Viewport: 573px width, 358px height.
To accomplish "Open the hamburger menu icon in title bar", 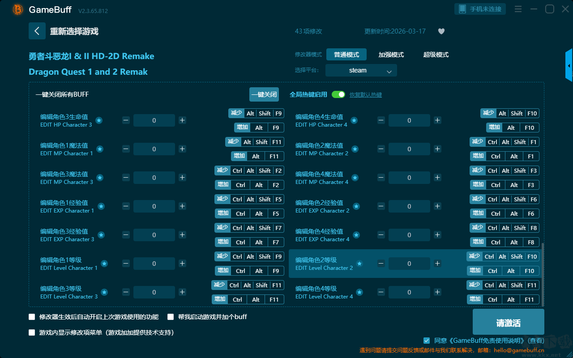I will click(x=518, y=9).
